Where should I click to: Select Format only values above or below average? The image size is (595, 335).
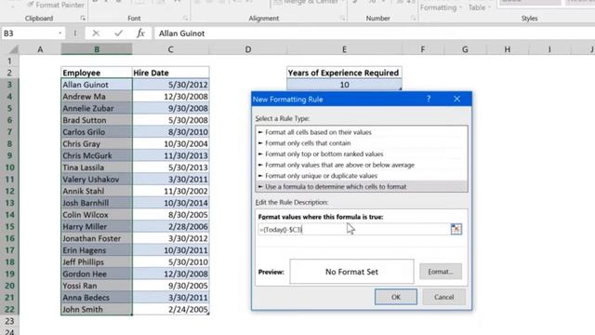[362, 165]
